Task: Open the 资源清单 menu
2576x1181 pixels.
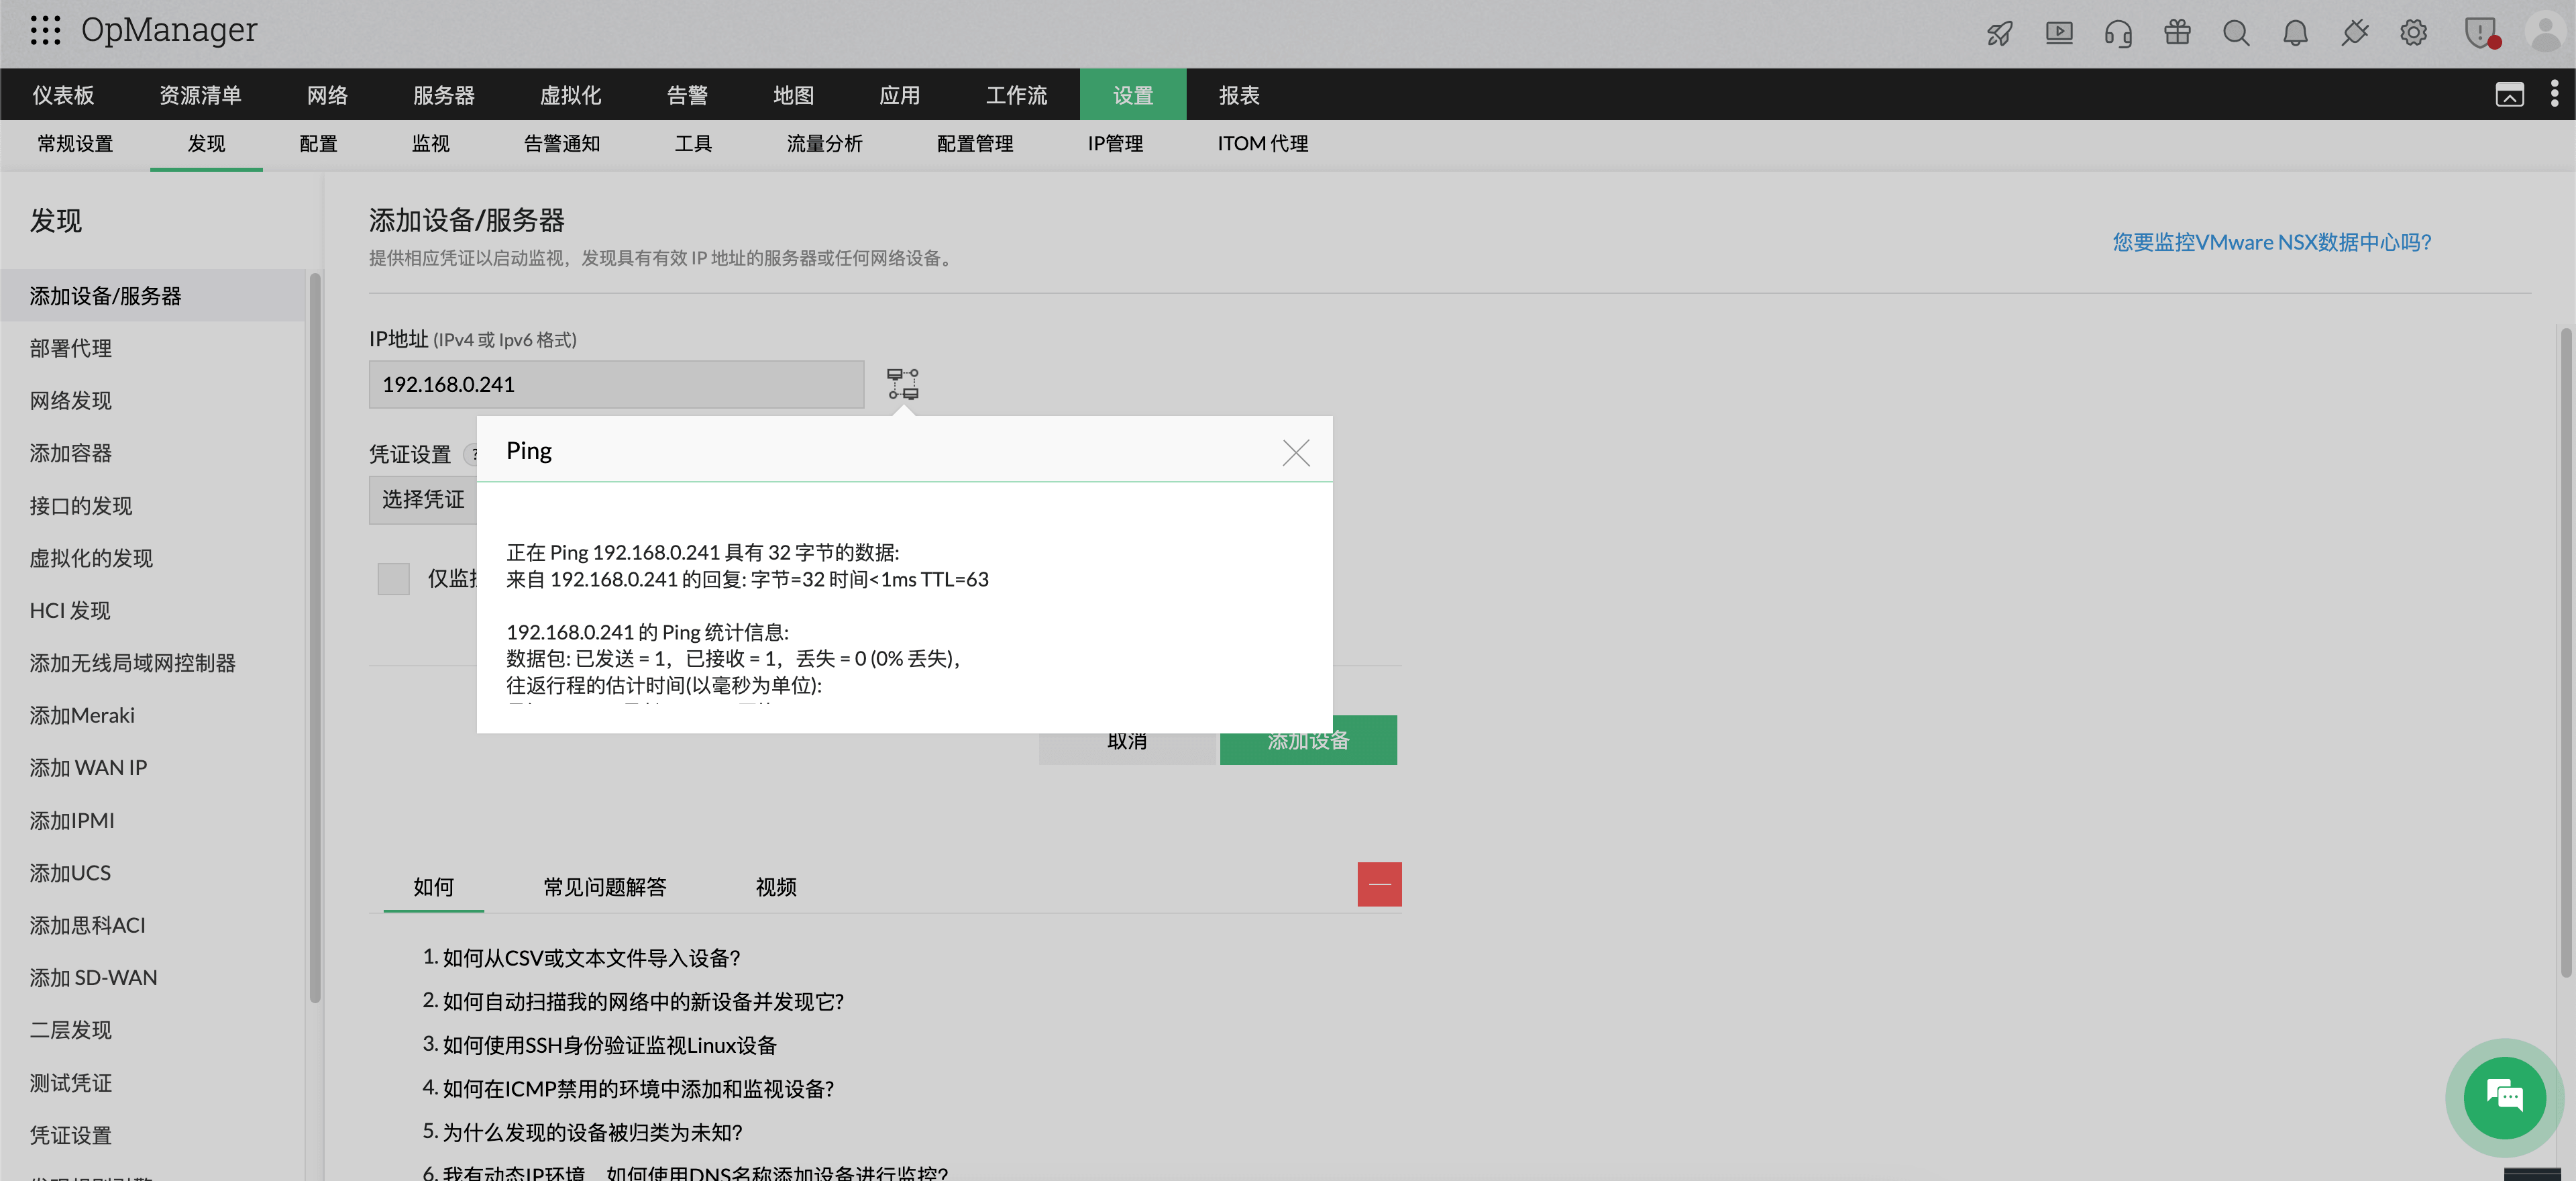Action: pyautogui.click(x=200, y=95)
